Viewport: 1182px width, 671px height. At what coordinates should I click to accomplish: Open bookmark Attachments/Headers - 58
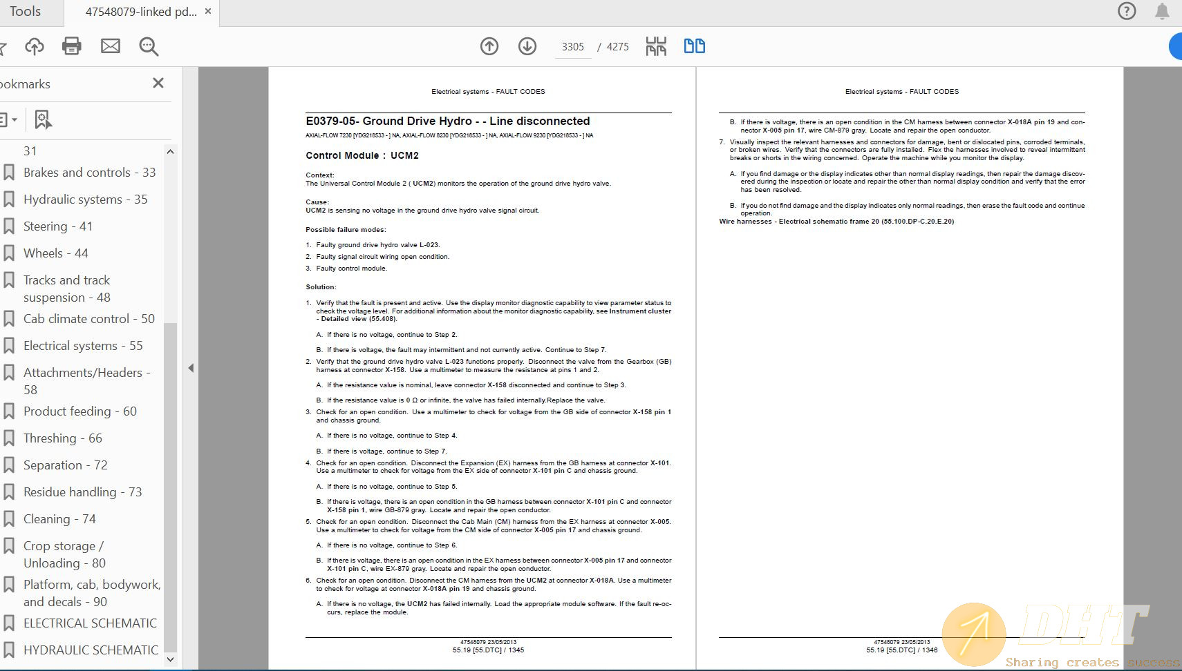click(x=87, y=381)
